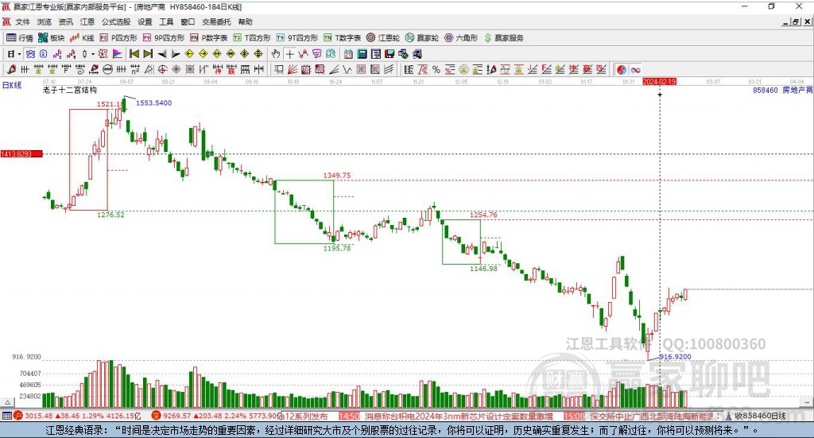Open the 交易委托 menu
This screenshot has height=438, width=814.
click(x=216, y=21)
